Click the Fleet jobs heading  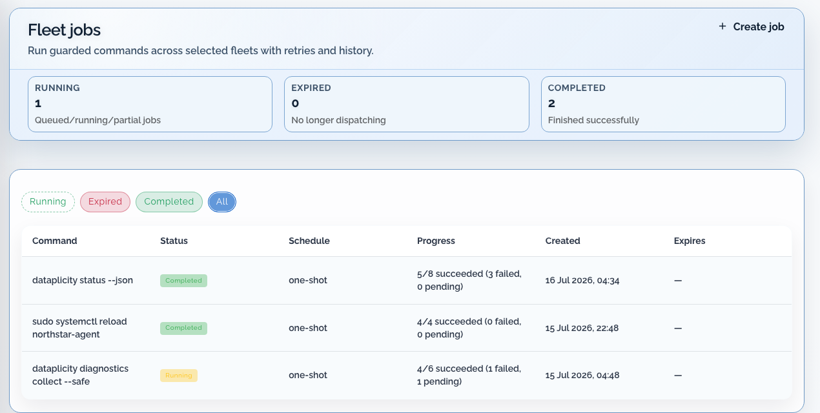[x=65, y=30]
